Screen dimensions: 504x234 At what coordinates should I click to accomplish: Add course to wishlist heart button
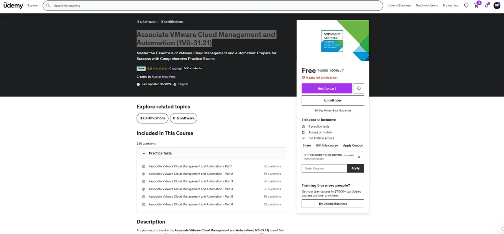(359, 89)
